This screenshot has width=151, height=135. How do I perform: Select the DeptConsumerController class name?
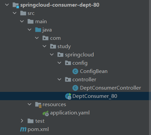coord(111,88)
